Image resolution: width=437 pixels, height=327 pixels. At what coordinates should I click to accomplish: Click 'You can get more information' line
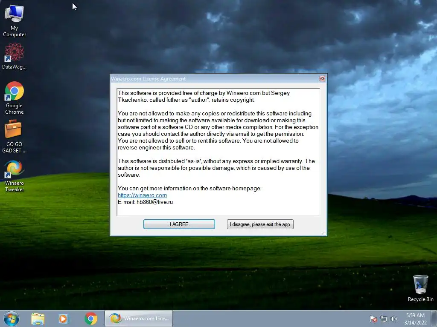coord(189,189)
